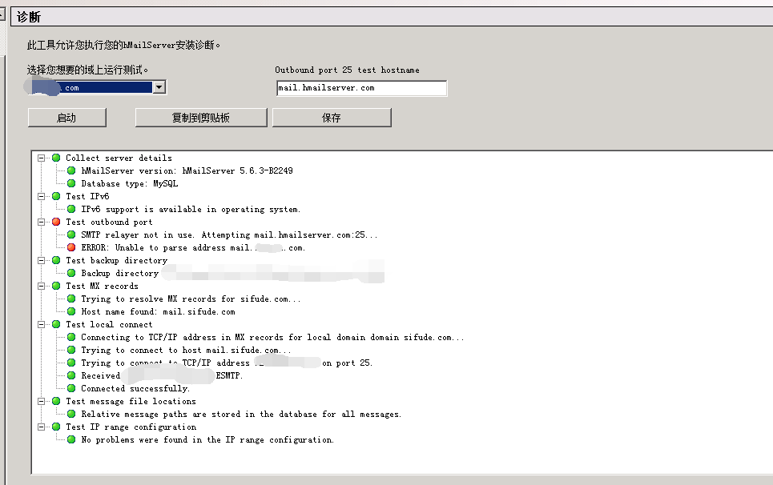Collapse the Collect server details node

pos(42,158)
